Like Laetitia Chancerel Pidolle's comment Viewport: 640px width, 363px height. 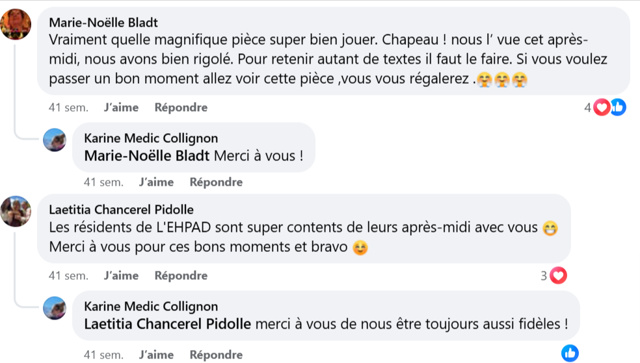point(121,276)
